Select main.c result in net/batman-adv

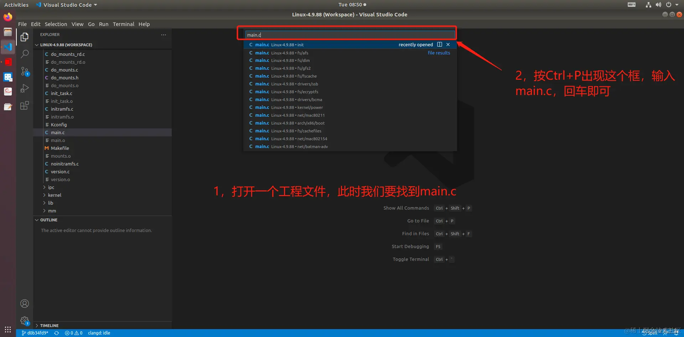pos(350,147)
